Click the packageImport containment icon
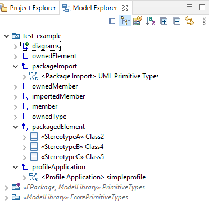Screen dimensions: 209x209 click(25, 66)
